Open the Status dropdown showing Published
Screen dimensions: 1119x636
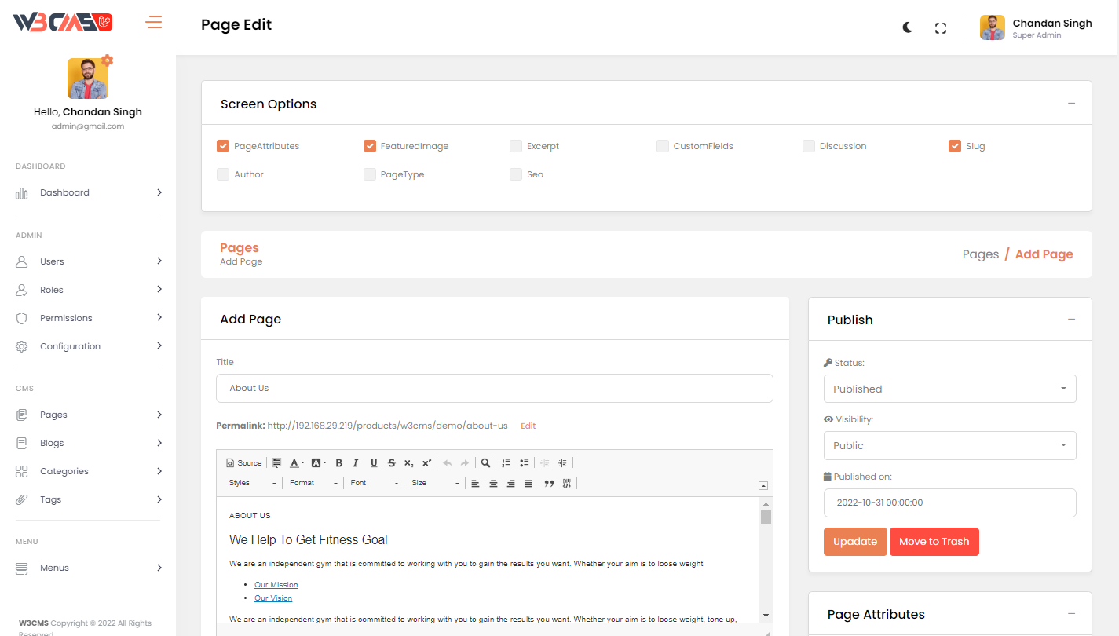[x=949, y=389]
